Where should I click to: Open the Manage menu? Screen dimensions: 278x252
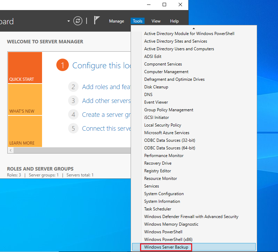[116, 21]
